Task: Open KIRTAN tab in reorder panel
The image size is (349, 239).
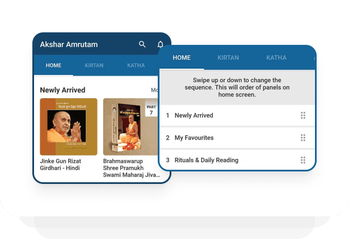Action: point(228,57)
